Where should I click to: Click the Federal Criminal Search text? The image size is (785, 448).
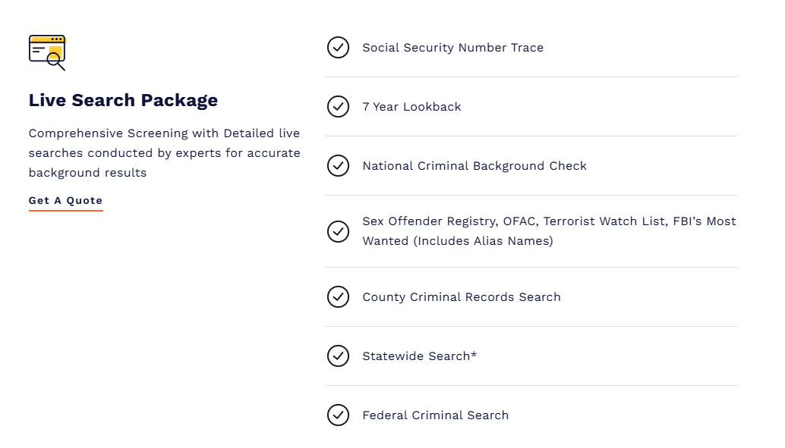point(435,415)
